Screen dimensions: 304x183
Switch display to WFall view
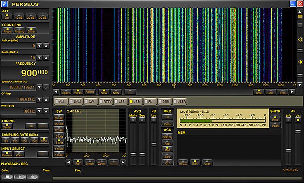click(78, 92)
